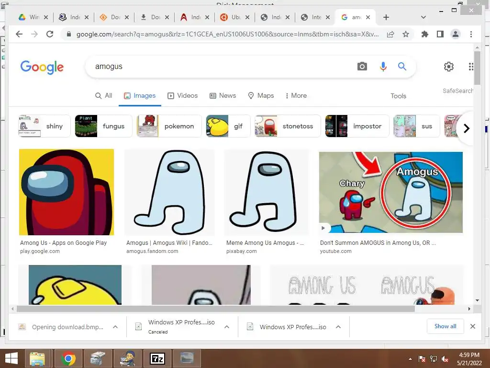
Task: Filter by the shiny suggestion chip
Action: tap(45, 126)
